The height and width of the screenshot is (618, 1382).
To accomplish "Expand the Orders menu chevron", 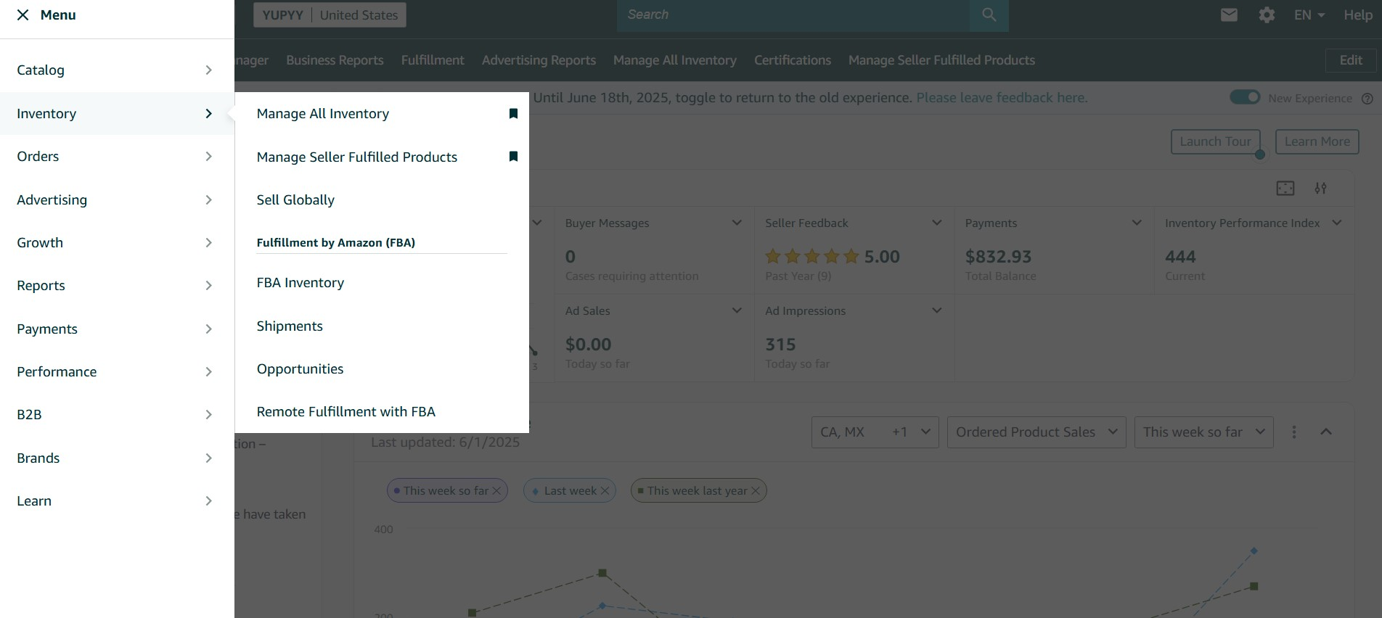I will (x=208, y=156).
